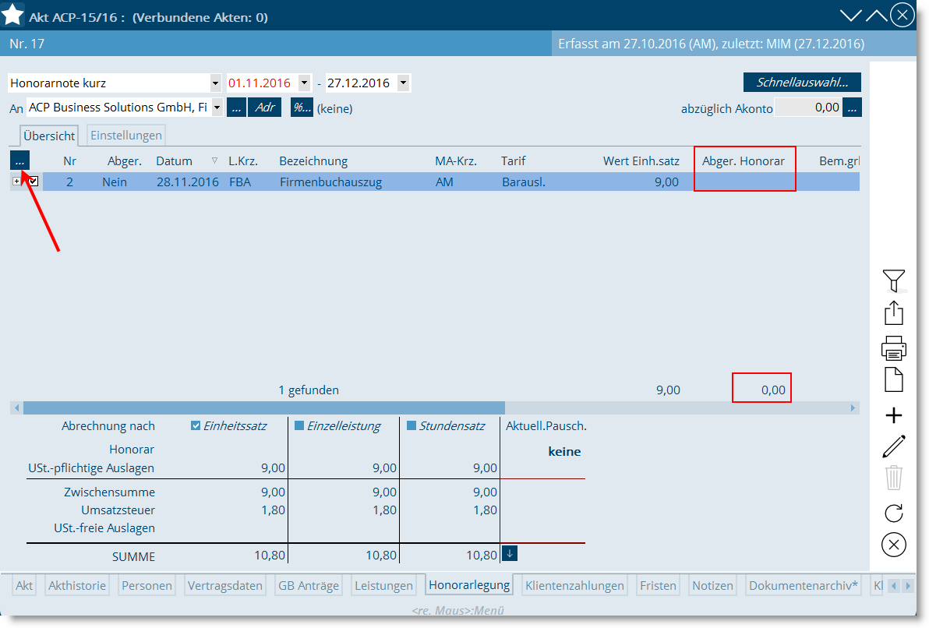
Task: Add new entry with plus icon
Action: [x=894, y=415]
